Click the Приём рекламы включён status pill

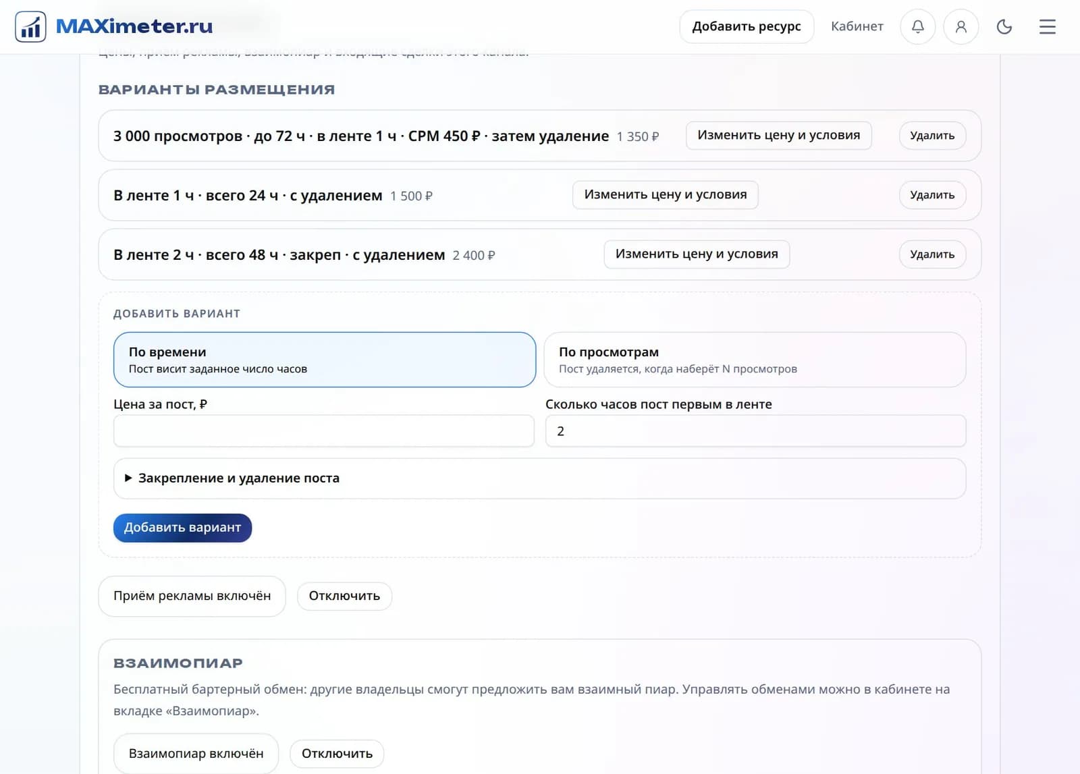coord(192,596)
